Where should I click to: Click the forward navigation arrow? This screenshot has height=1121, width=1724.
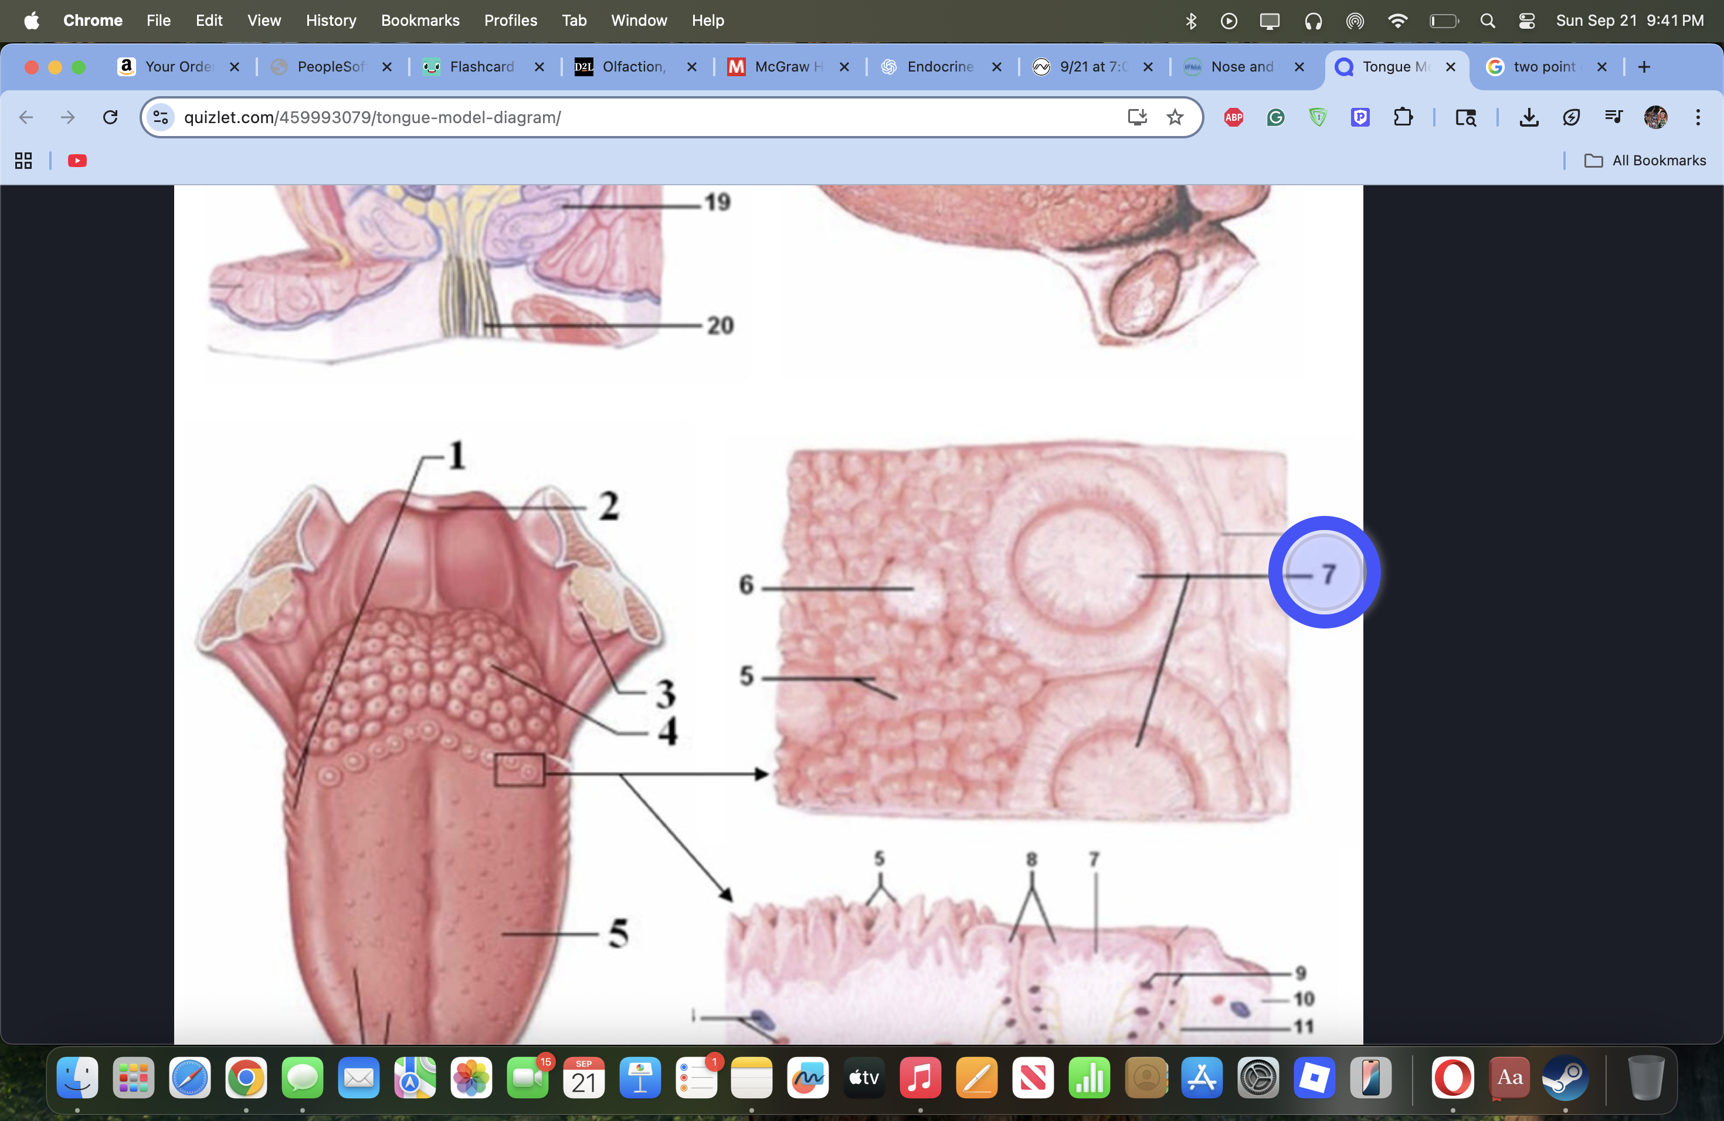pyautogui.click(x=68, y=117)
